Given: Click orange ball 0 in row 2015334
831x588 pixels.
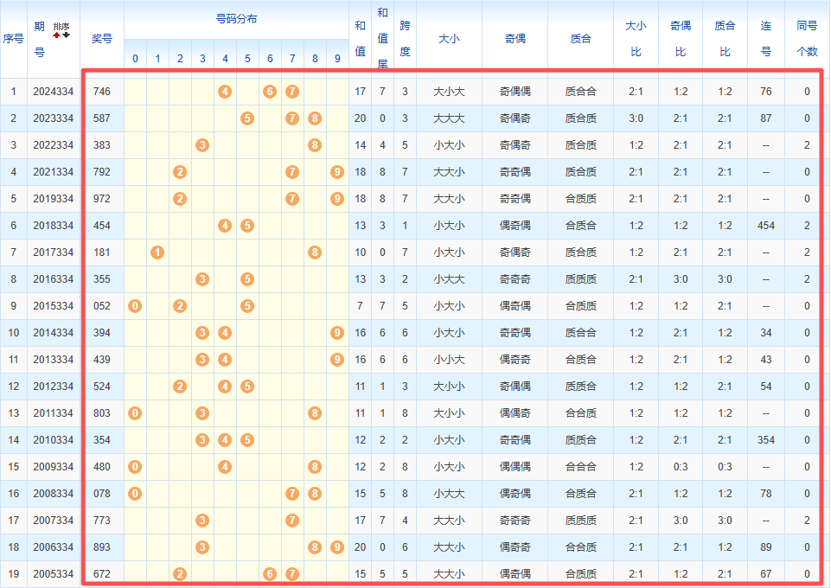Looking at the screenshot, I should pos(135,306).
